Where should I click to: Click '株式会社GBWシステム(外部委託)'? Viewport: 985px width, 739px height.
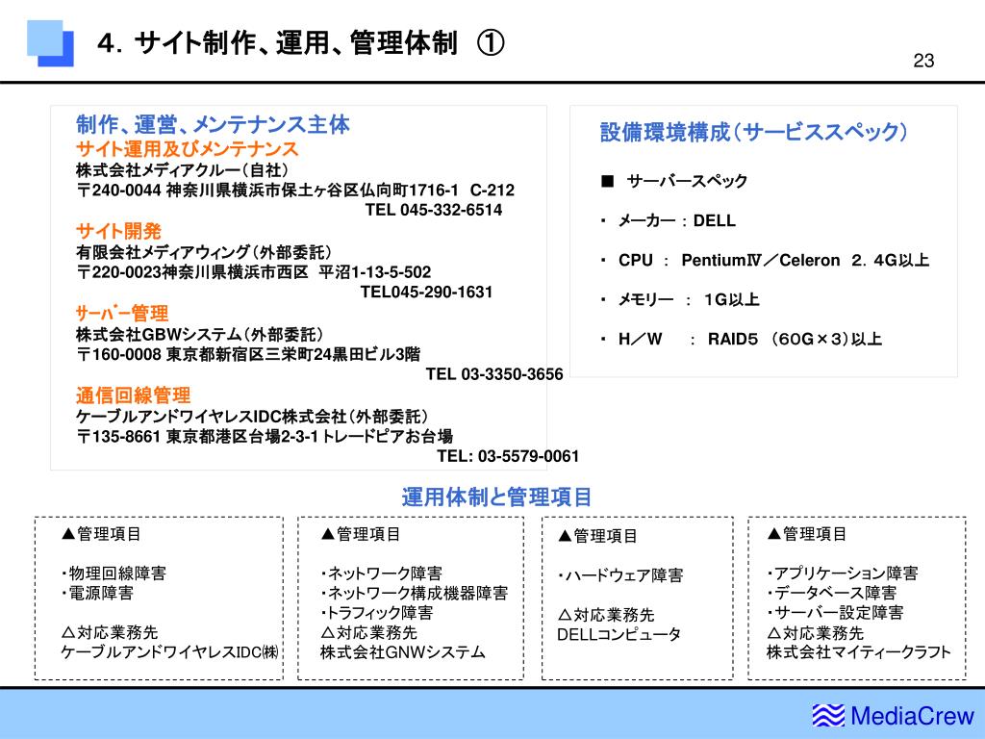tap(199, 334)
